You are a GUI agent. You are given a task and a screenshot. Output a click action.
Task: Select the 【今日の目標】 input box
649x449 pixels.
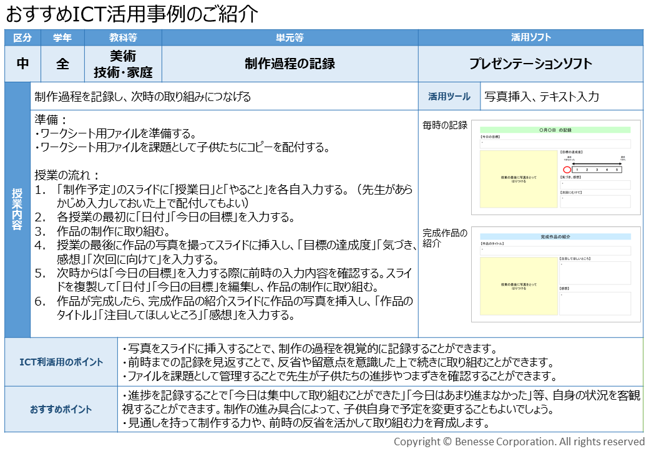[x=555, y=143]
